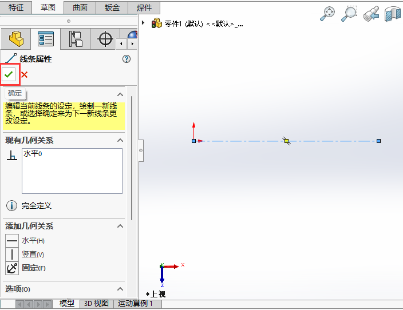The width and height of the screenshot is (403, 310).
Task: Select the right endpoint of the centerline
Action: pyautogui.click(x=378, y=141)
